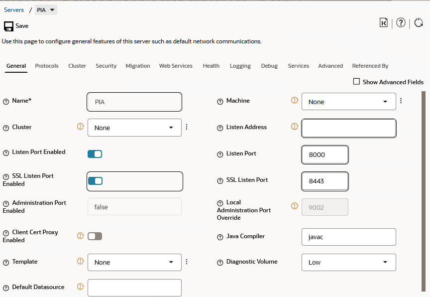430x297 pixels.
Task: Check the Show Advanced Fields checkbox
Action: tap(356, 82)
